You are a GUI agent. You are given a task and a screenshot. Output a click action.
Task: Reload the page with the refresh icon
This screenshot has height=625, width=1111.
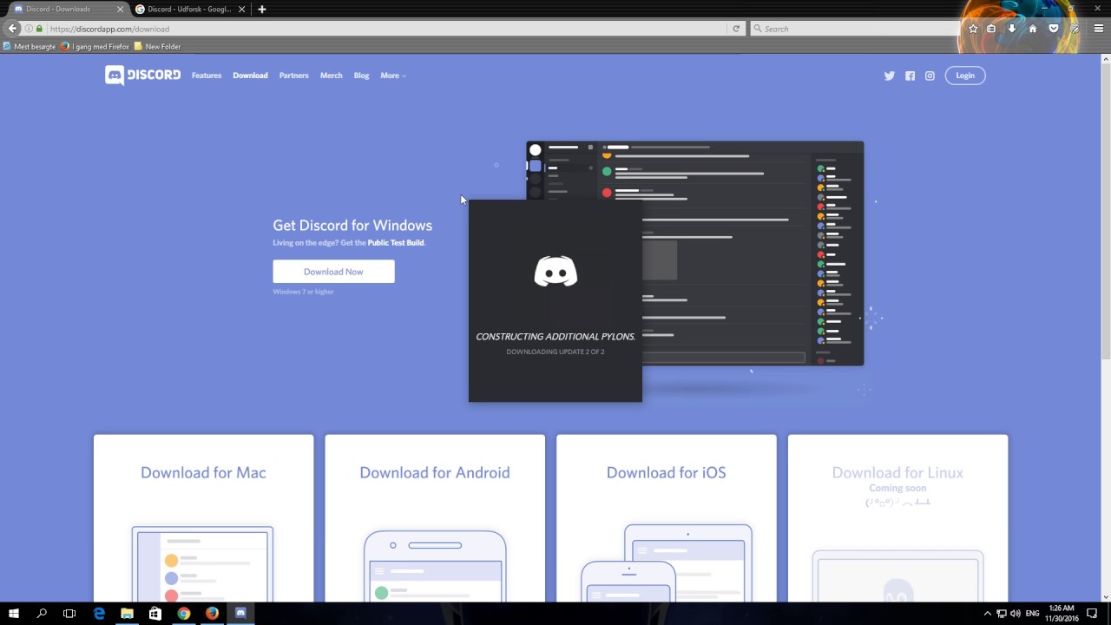(736, 29)
